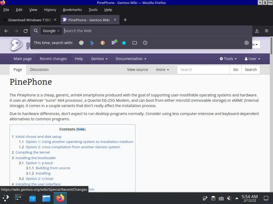Open Recent changes link
Viewport: 273px width, 204px height.
53,59
